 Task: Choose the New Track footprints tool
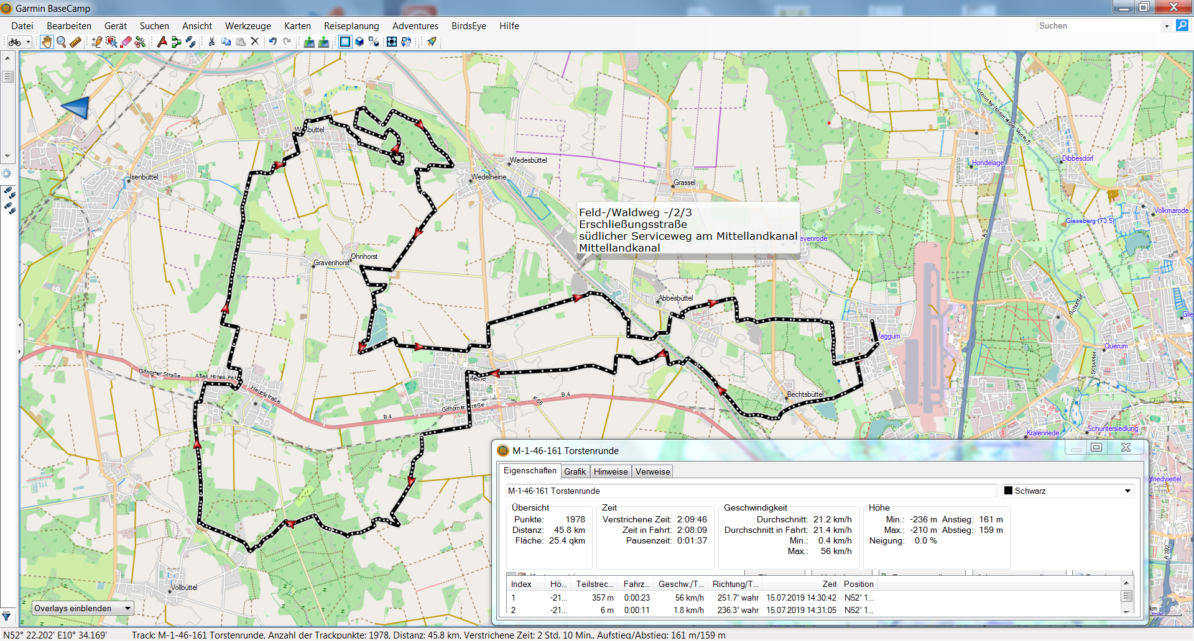point(191,42)
